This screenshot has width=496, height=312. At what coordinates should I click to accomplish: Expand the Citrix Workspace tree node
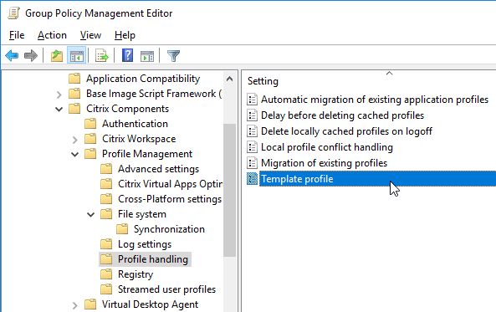tap(75, 140)
